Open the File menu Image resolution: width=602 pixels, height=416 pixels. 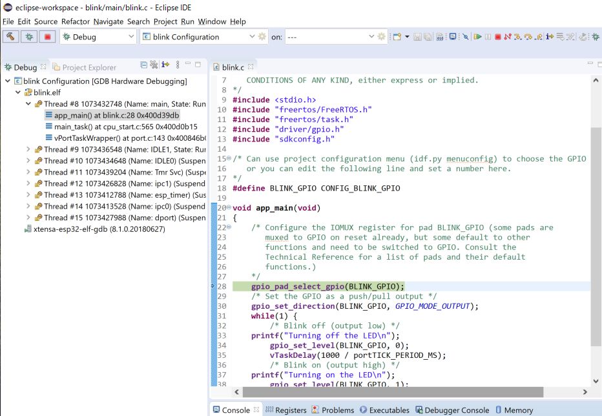click(x=8, y=21)
